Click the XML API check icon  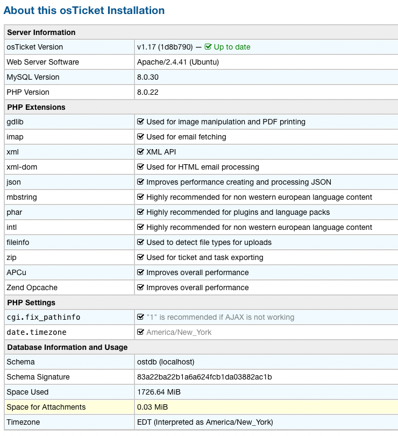point(141,152)
